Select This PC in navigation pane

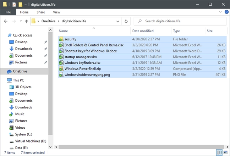(x=18, y=80)
